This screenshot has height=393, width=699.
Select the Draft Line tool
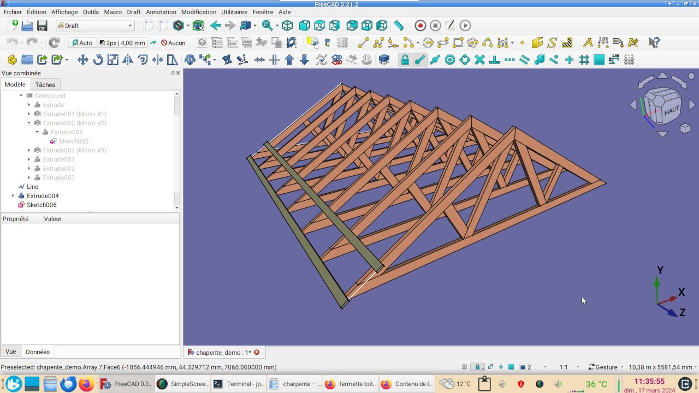pos(363,43)
